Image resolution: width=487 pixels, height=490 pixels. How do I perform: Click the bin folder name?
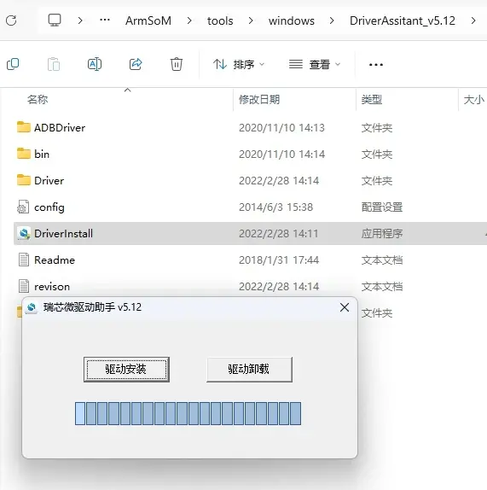[x=42, y=154]
